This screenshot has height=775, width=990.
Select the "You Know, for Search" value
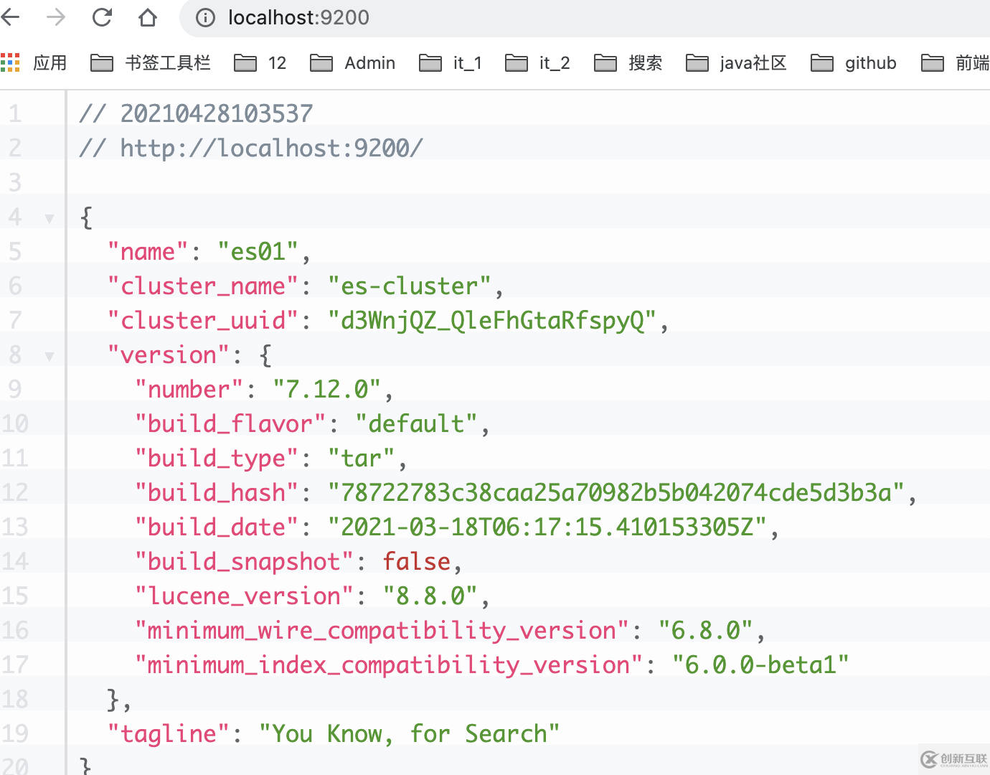409,734
